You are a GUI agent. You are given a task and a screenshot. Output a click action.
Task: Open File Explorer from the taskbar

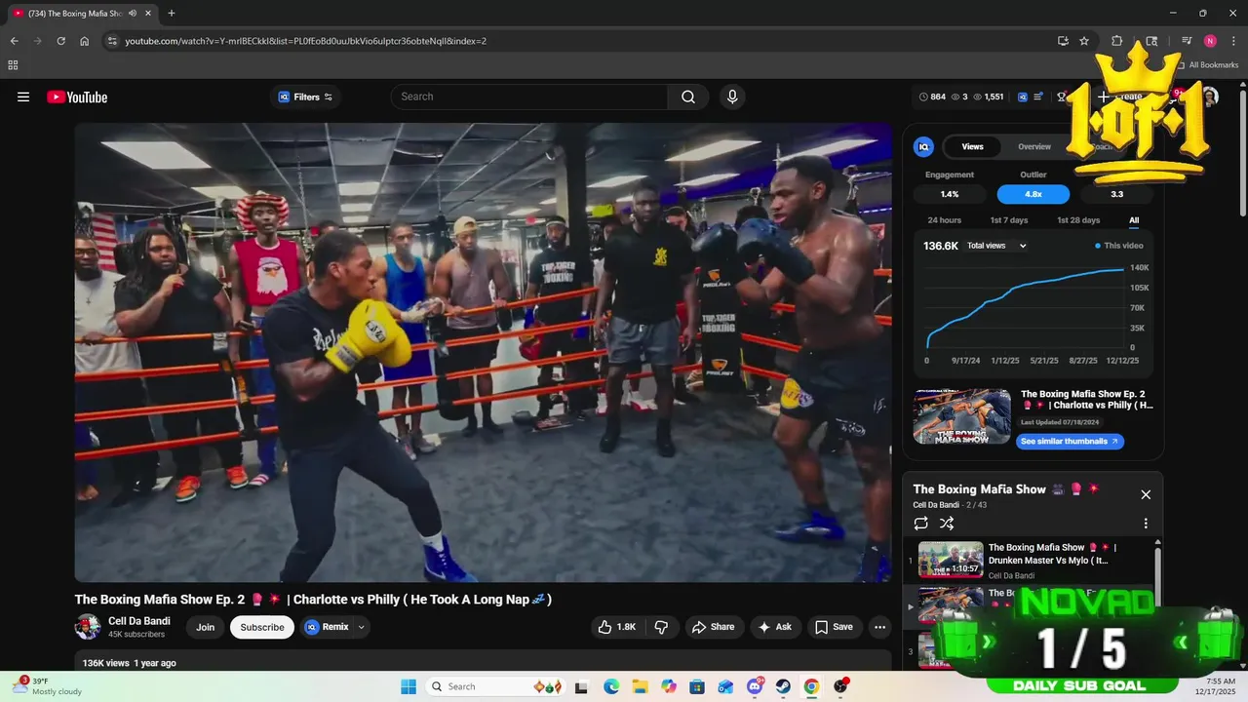[x=640, y=686]
